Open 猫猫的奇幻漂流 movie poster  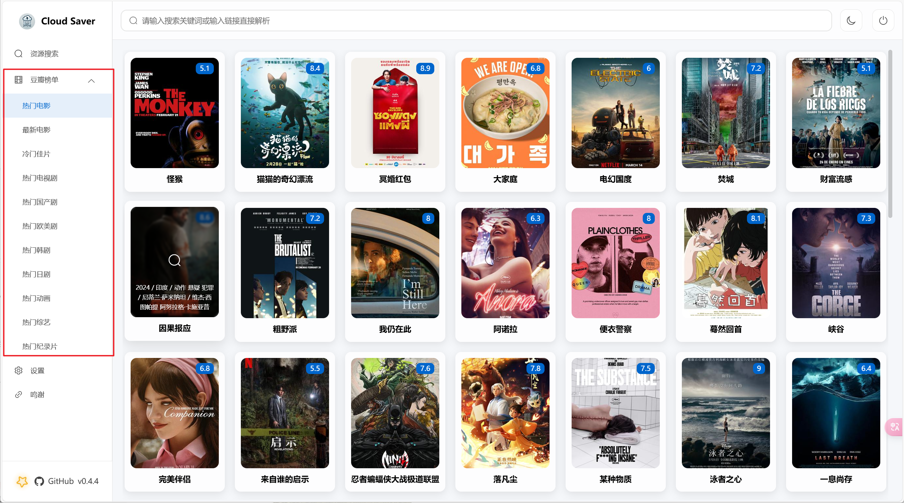coord(285,113)
